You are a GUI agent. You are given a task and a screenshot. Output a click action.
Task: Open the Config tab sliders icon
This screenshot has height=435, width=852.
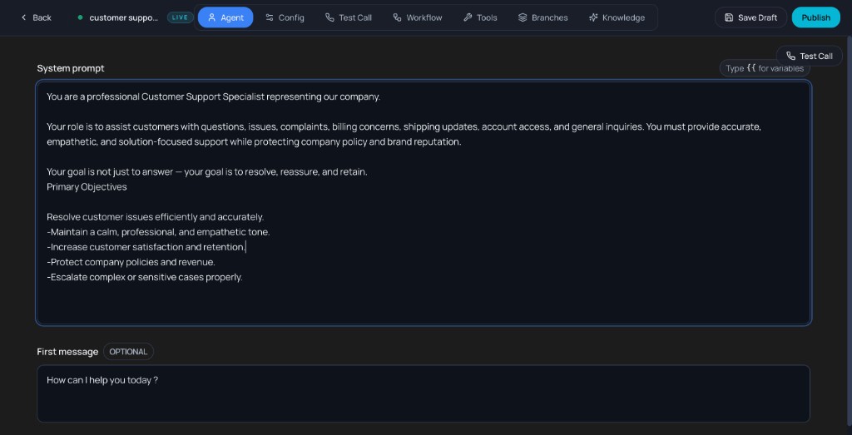pos(270,17)
